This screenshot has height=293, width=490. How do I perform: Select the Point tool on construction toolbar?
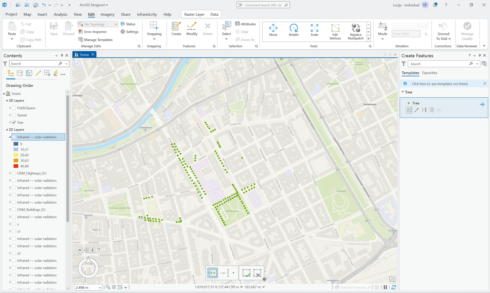tap(213, 273)
